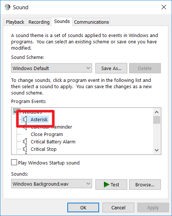Click the Sound speaker icon in title bar
Screen dimensions: 172x216
coord(7,7)
